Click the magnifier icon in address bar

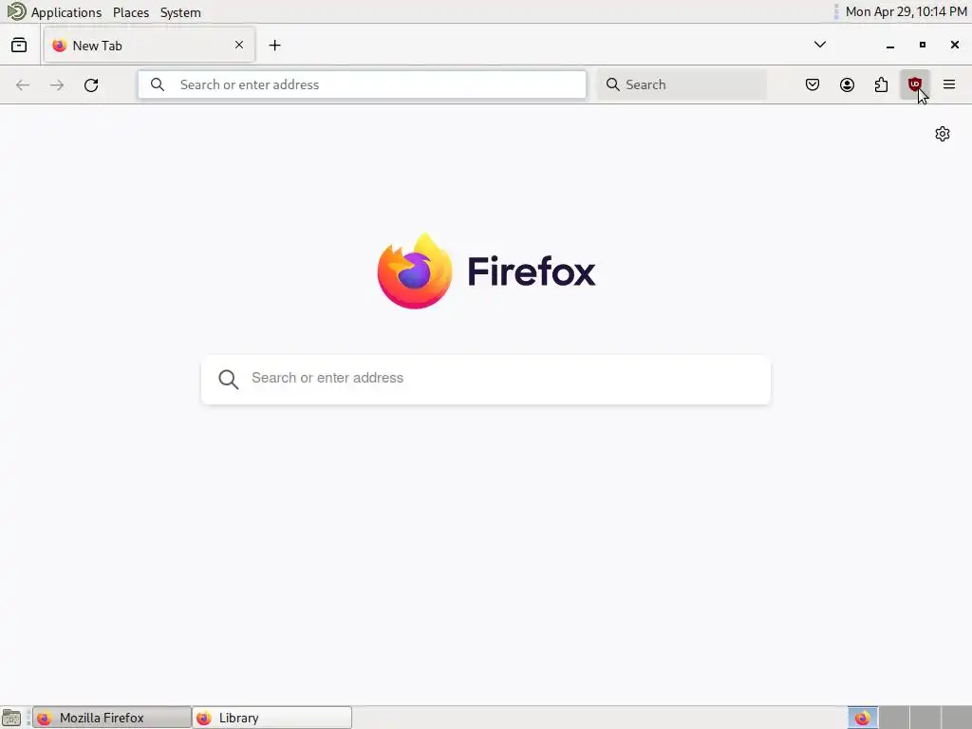coord(158,84)
